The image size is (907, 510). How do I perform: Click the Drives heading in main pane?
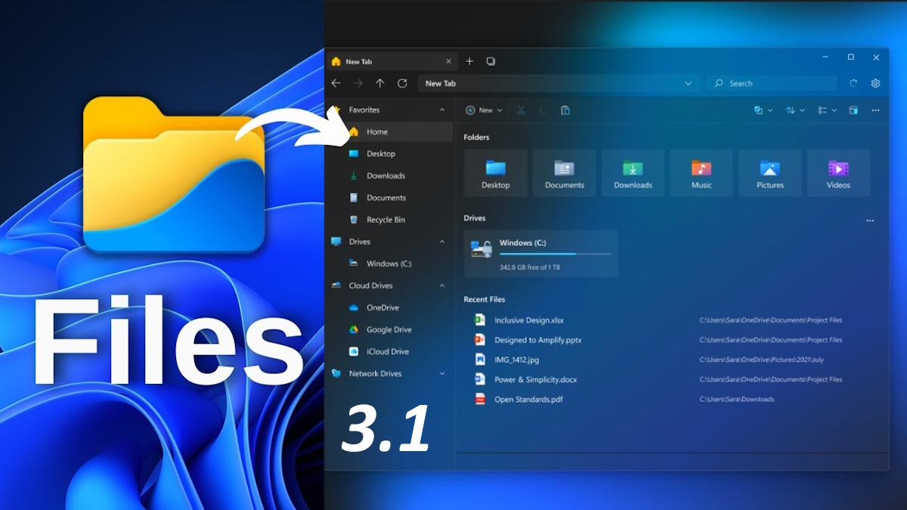[x=475, y=218]
